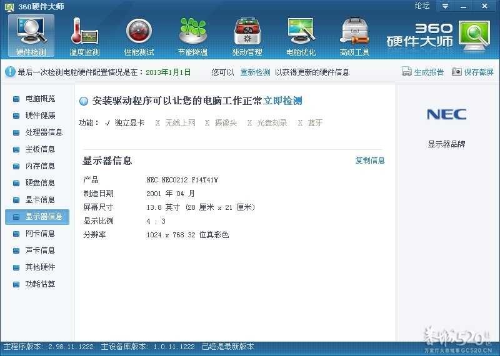Click the camera icon beside 保存截屏
Viewport: 500px width, 356px height.
coord(457,72)
